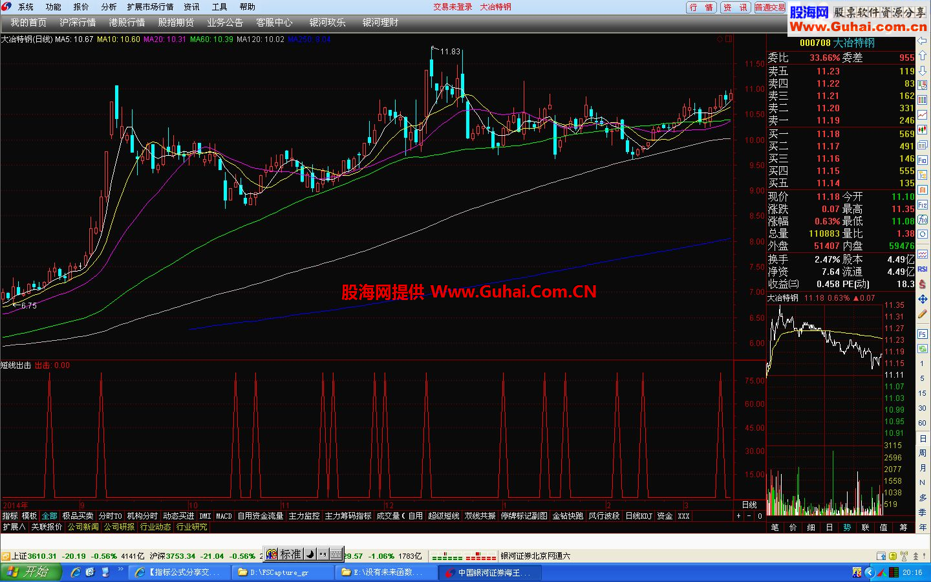This screenshot has width=931, height=582.
Task: Switch to 30-minute period in sidebar
Action: pos(923,409)
